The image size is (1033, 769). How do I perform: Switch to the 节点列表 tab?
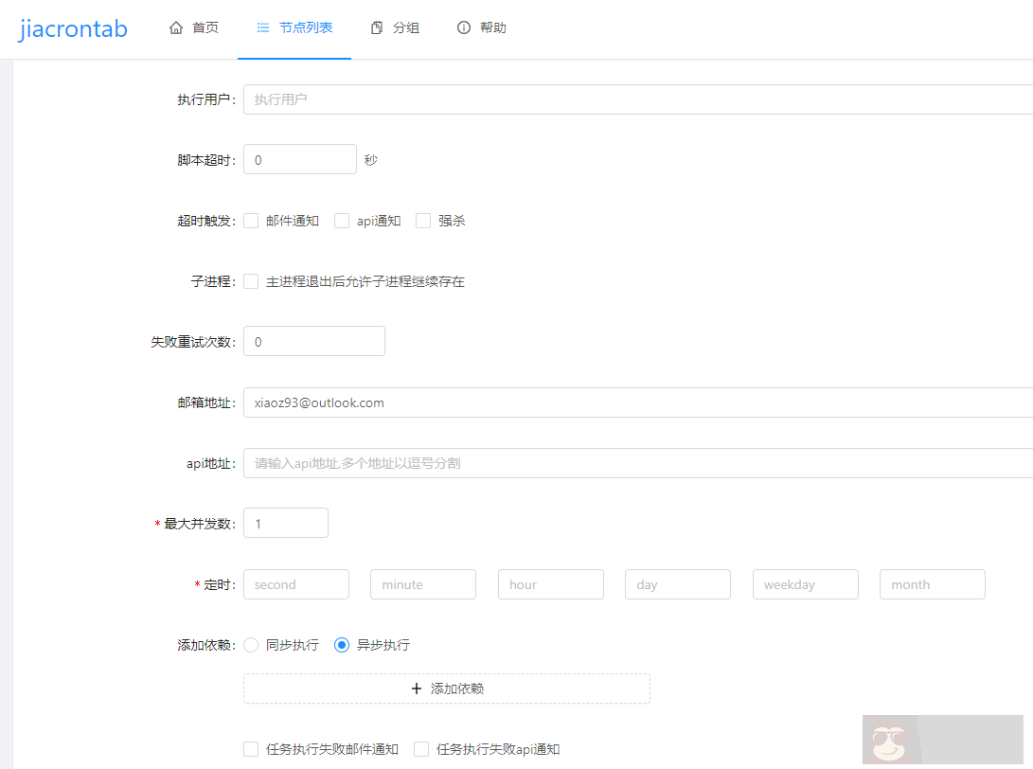[x=294, y=28]
